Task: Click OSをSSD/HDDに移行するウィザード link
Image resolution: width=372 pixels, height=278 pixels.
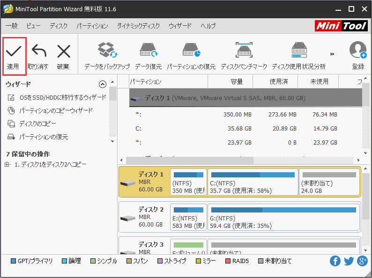Action: (x=62, y=97)
